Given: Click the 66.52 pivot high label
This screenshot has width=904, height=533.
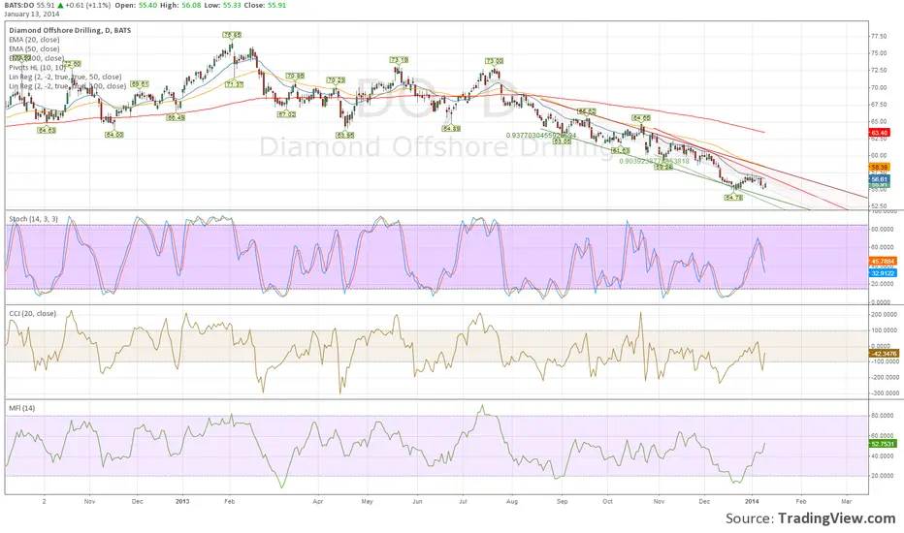Looking at the screenshot, I should pyautogui.click(x=586, y=111).
